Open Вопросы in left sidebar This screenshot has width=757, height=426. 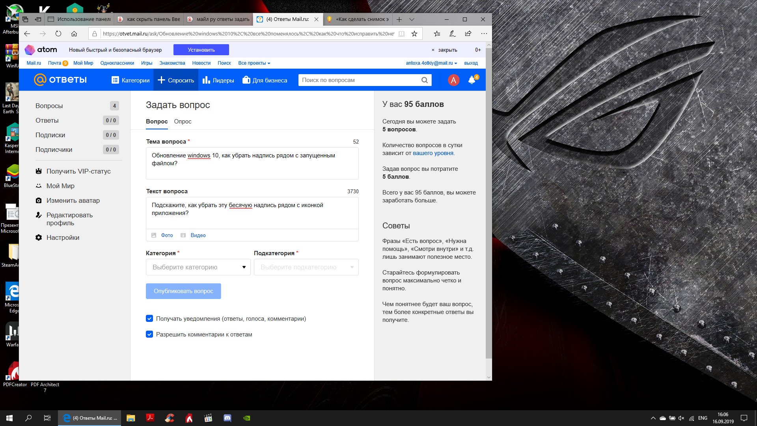click(49, 106)
